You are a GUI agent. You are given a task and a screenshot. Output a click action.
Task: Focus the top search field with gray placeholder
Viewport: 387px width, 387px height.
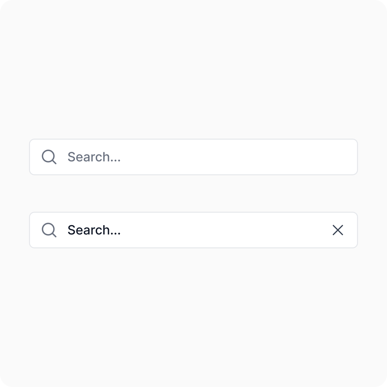point(193,157)
